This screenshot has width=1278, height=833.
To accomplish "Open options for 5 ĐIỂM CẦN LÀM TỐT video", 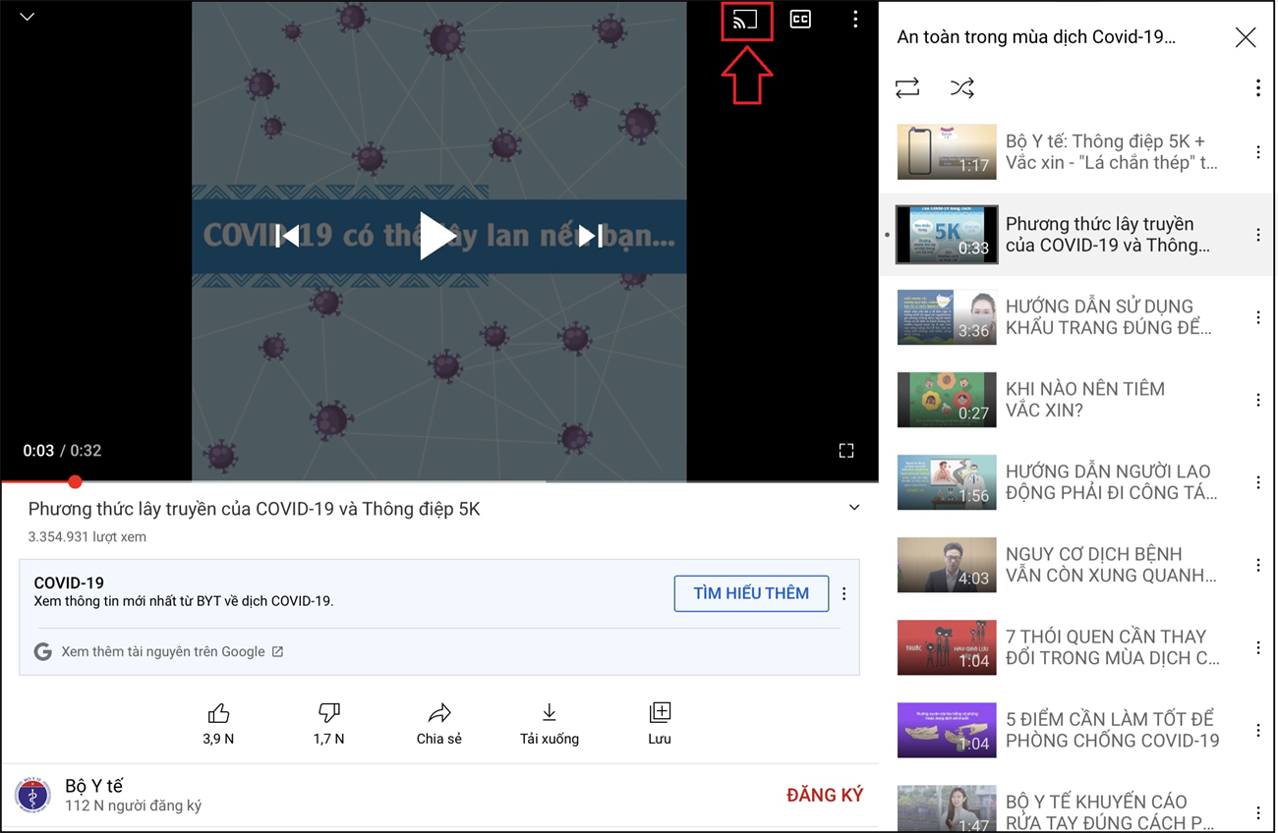I will pyautogui.click(x=1257, y=730).
